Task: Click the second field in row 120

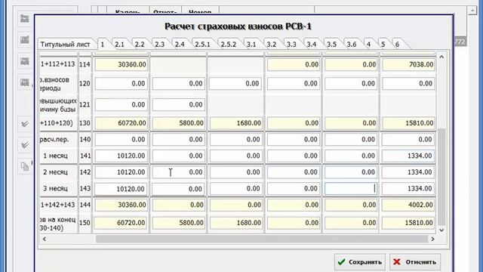Action: (179, 84)
